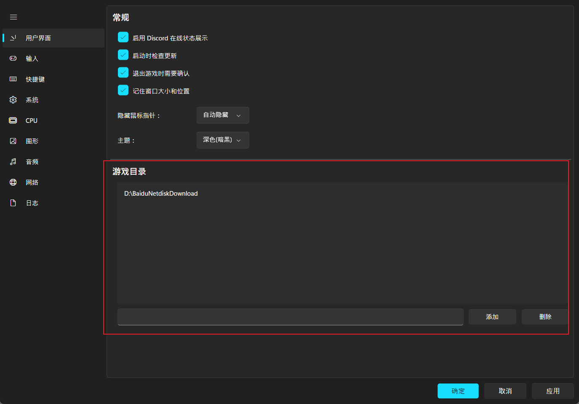This screenshot has width=579, height=404.
Task: Click the gamepad icon for 输入
Action: 13,58
